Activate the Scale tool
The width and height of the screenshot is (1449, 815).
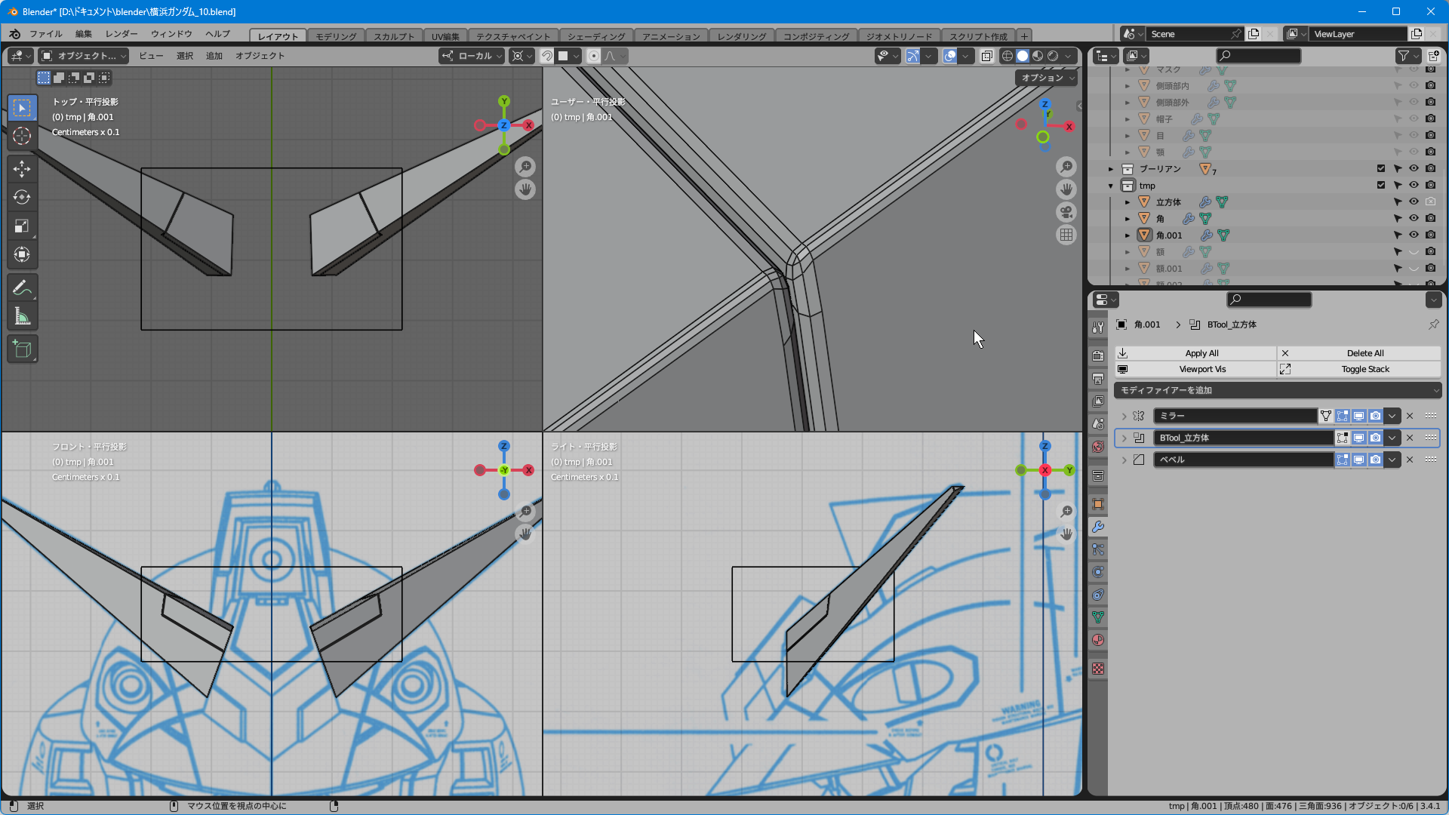(22, 226)
